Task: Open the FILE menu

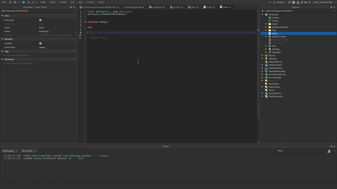Action: (x=4, y=2)
